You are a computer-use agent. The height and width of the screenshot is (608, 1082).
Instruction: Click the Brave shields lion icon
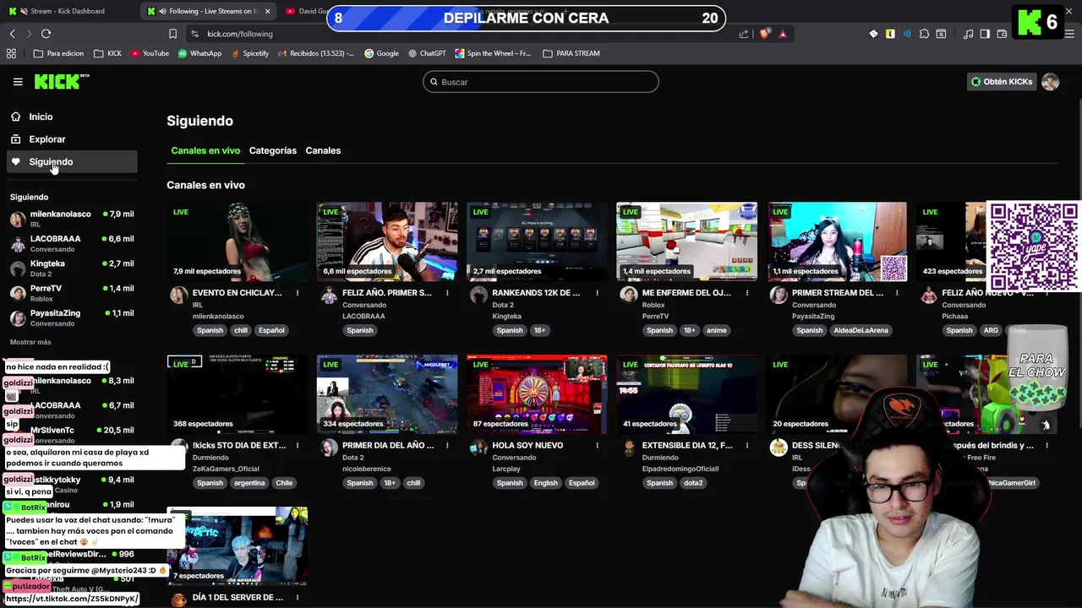[x=764, y=34]
